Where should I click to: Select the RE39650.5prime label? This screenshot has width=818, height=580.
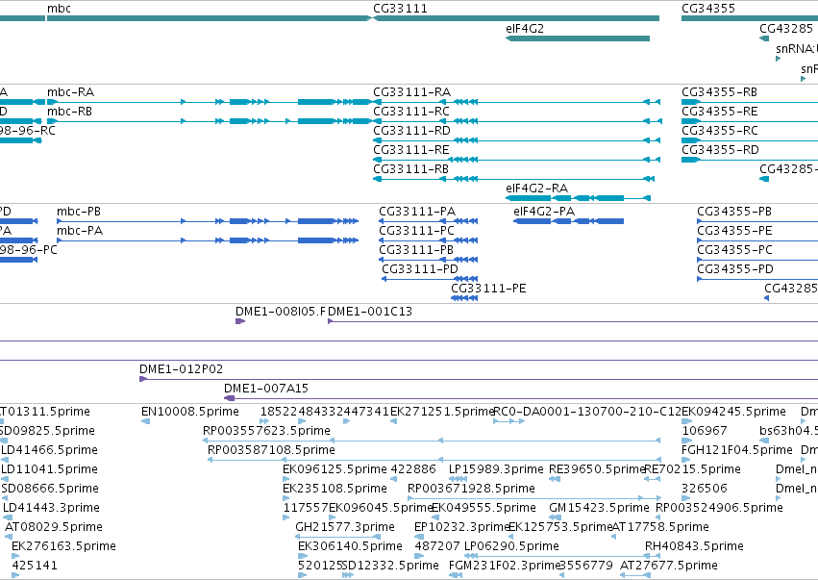(x=597, y=469)
